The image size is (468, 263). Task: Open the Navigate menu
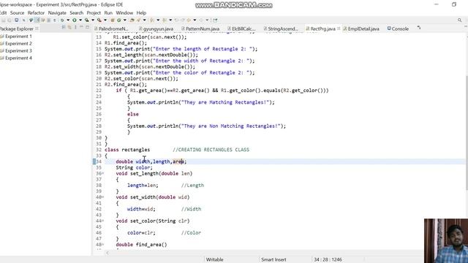point(57,13)
